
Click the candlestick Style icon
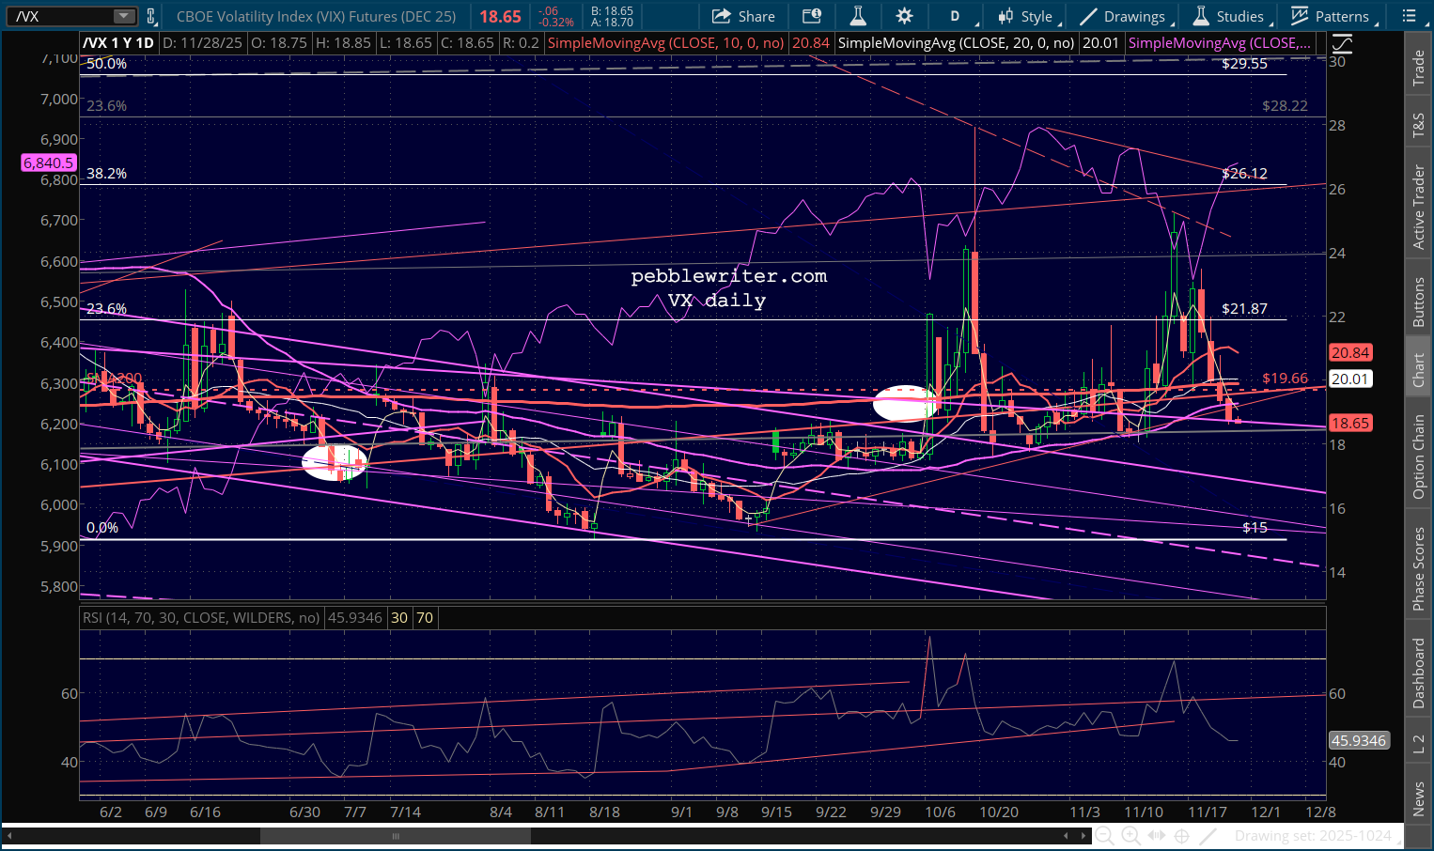(x=1006, y=16)
